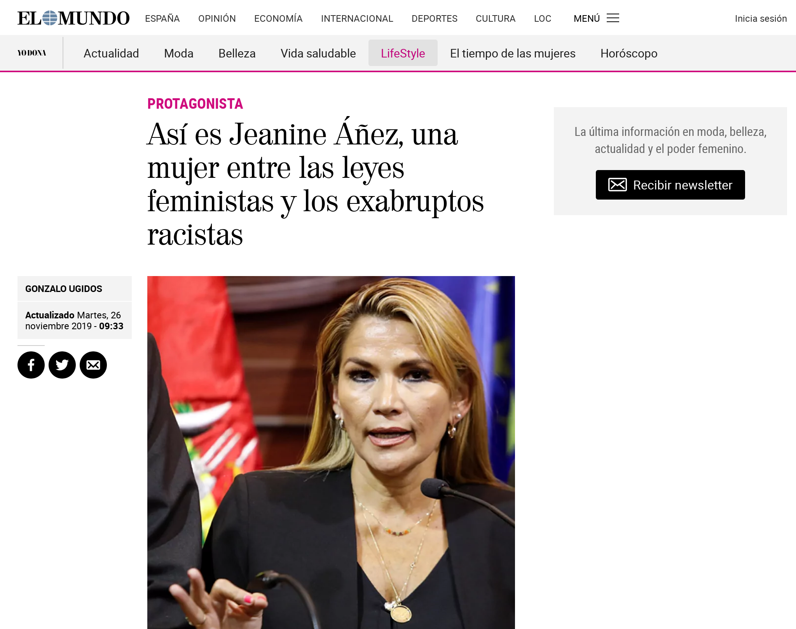Open the Opinión section
The width and height of the screenshot is (796, 629).
pyautogui.click(x=217, y=19)
